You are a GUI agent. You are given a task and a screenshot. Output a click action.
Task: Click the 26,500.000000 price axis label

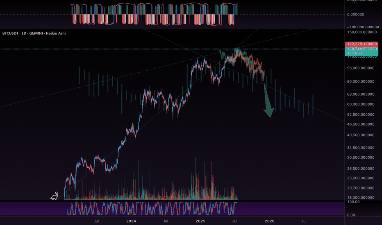[361, 169]
